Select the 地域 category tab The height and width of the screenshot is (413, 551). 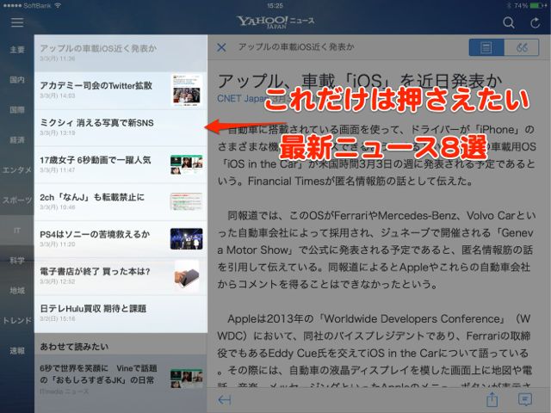pos(17,291)
